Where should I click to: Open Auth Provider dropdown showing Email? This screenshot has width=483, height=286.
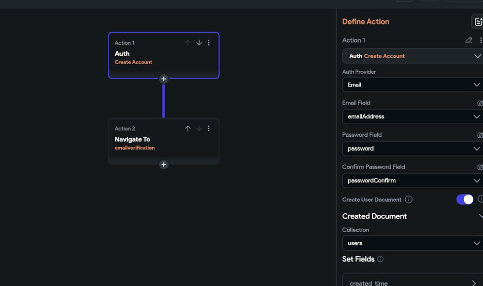(412, 85)
